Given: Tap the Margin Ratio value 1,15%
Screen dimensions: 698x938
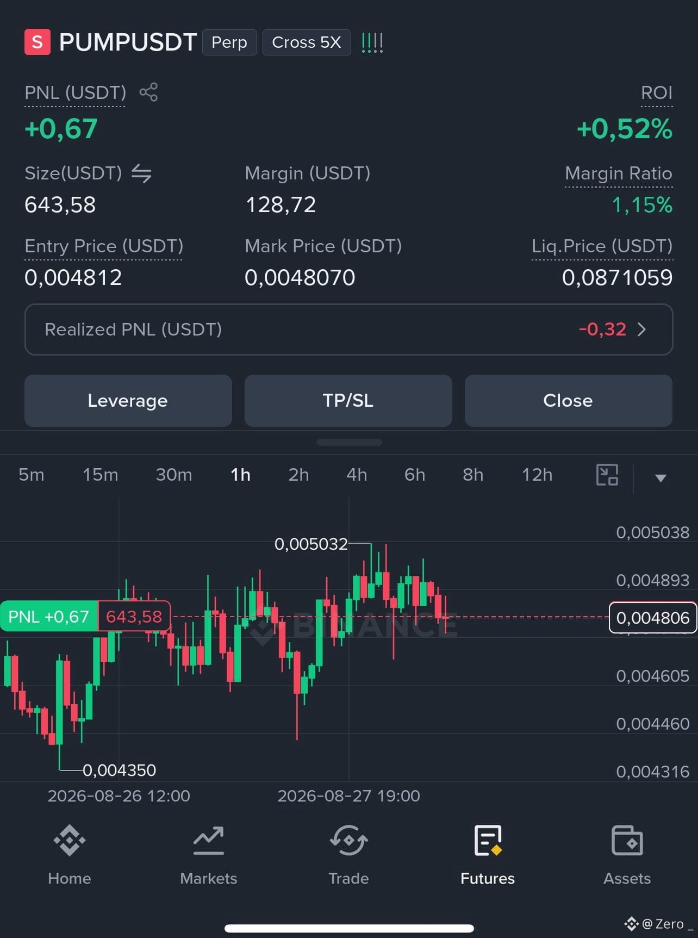Looking at the screenshot, I should pos(642,205).
